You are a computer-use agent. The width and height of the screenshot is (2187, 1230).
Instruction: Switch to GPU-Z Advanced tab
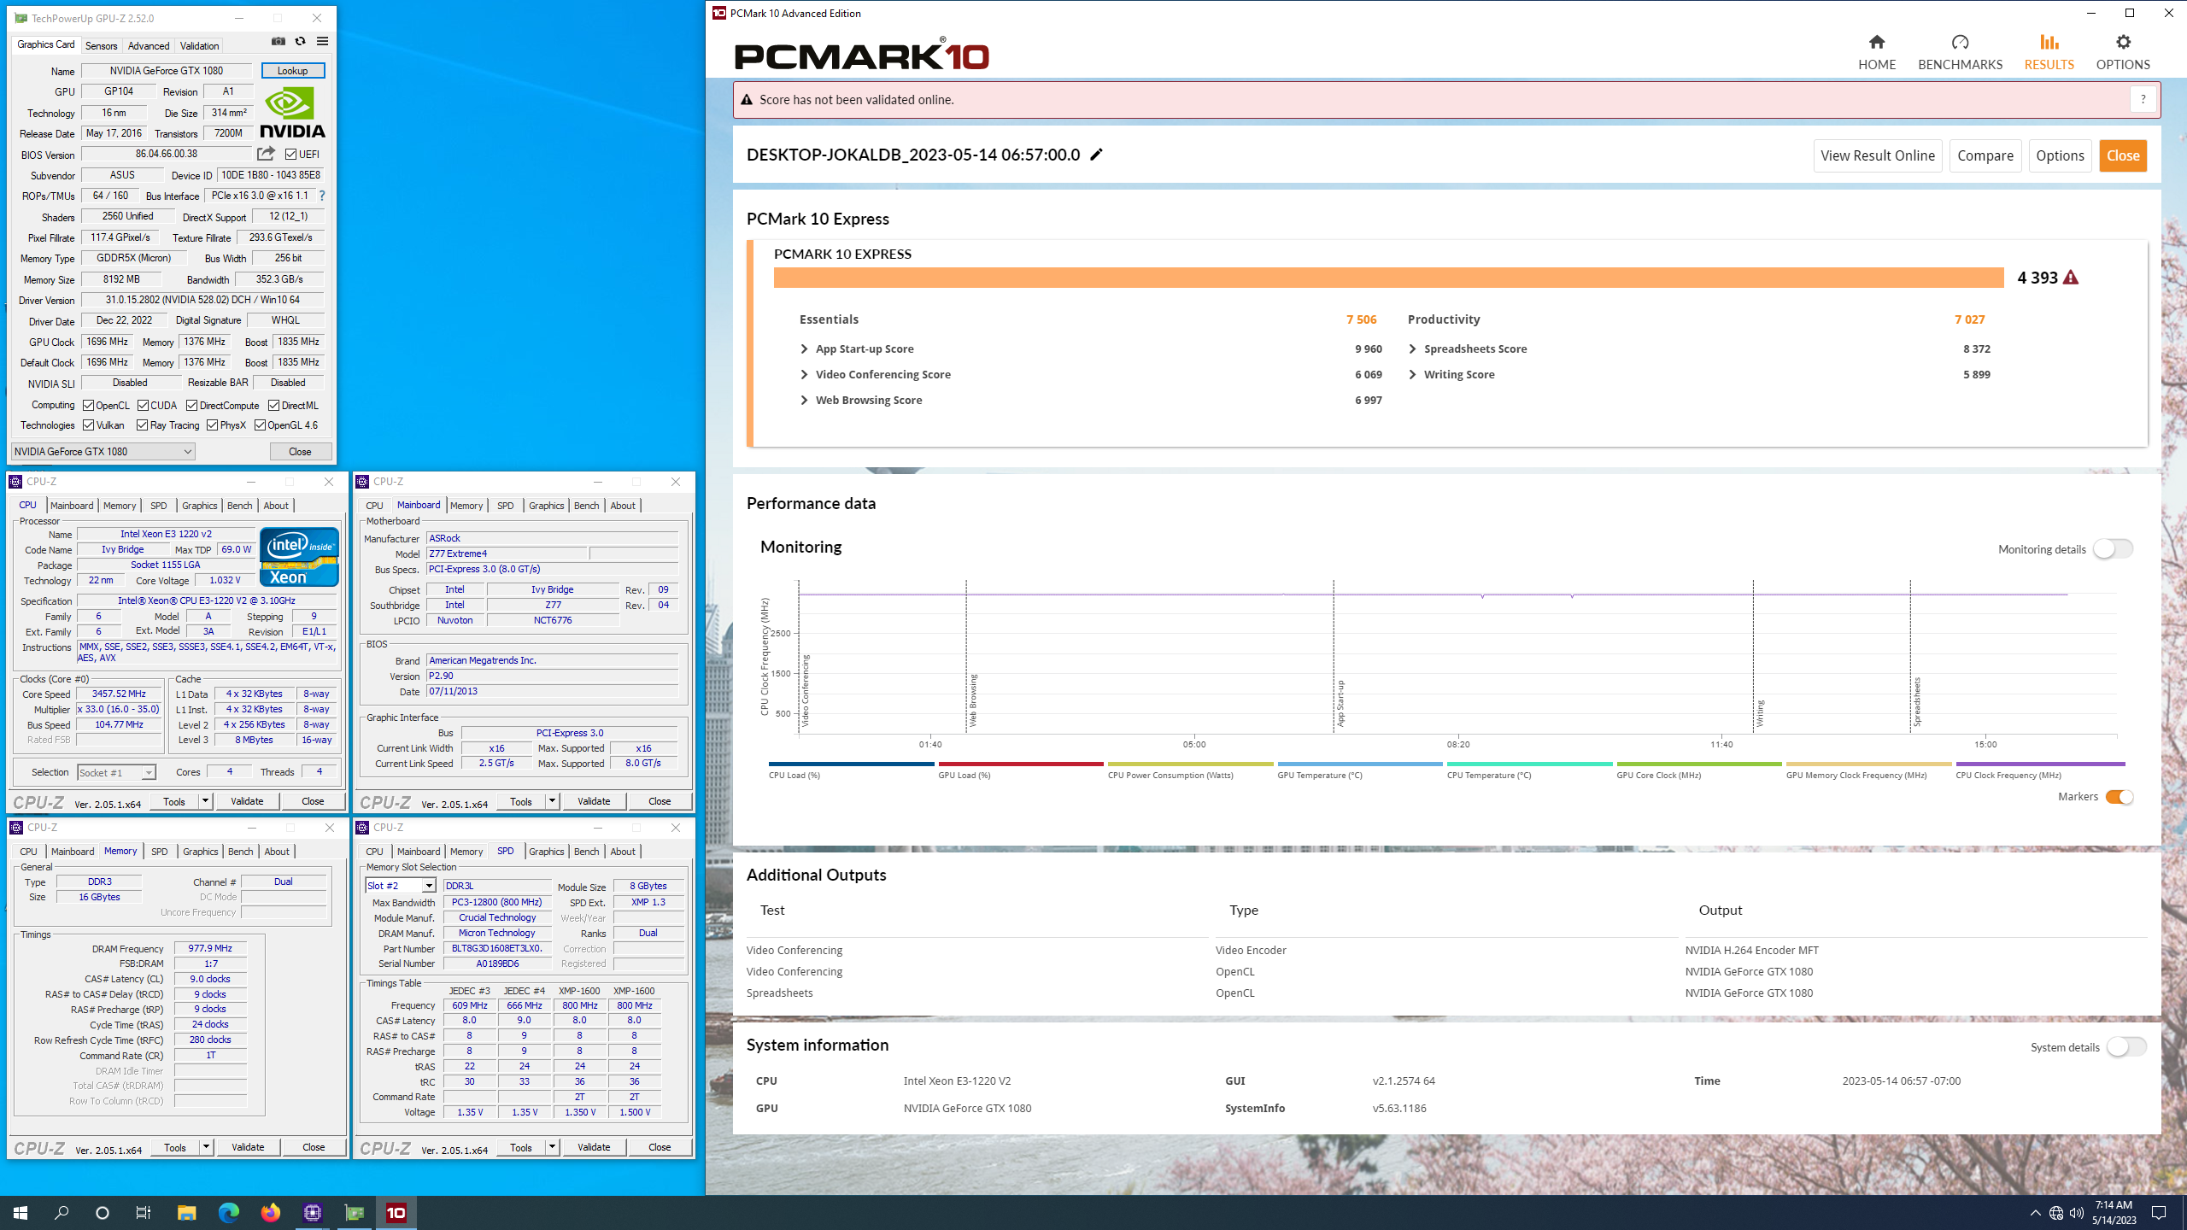point(149,46)
